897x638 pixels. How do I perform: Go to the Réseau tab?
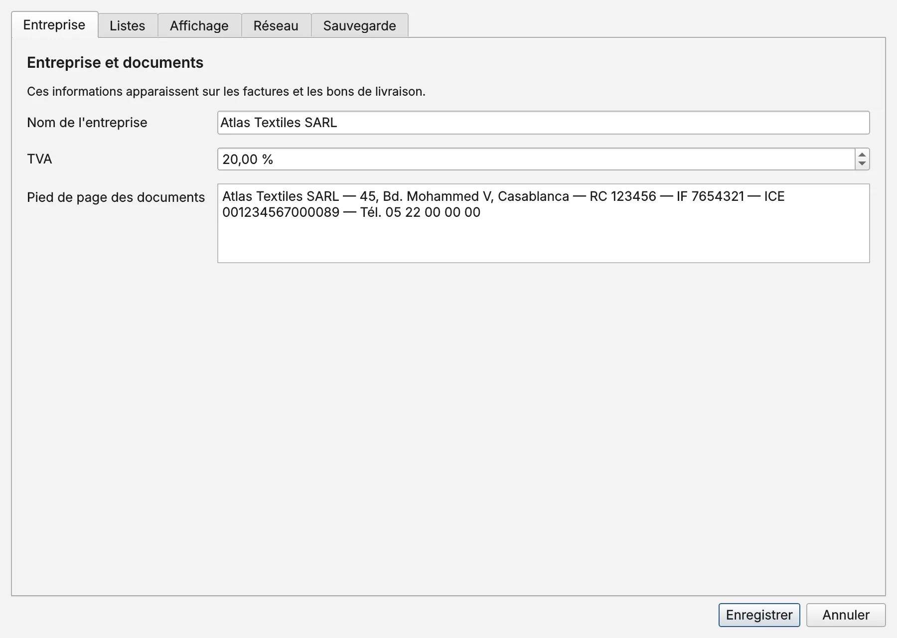pyautogui.click(x=276, y=25)
